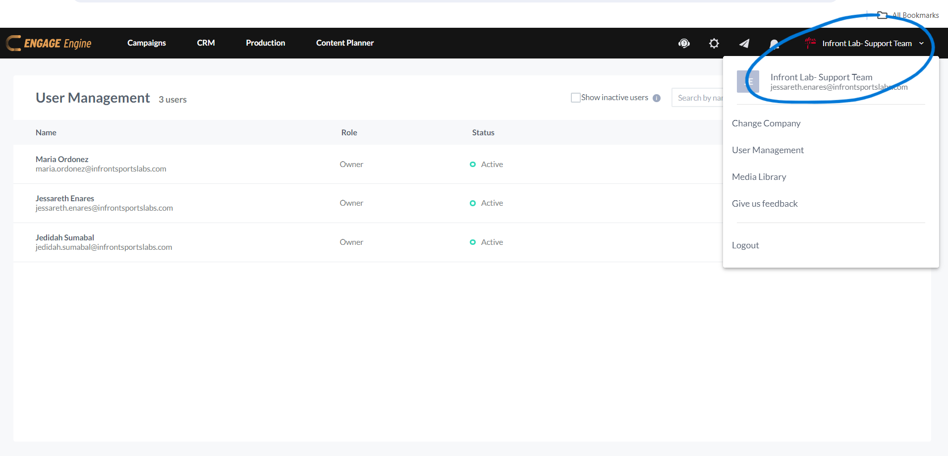The width and height of the screenshot is (948, 456).
Task: Navigate to Content Planner
Action: point(345,43)
